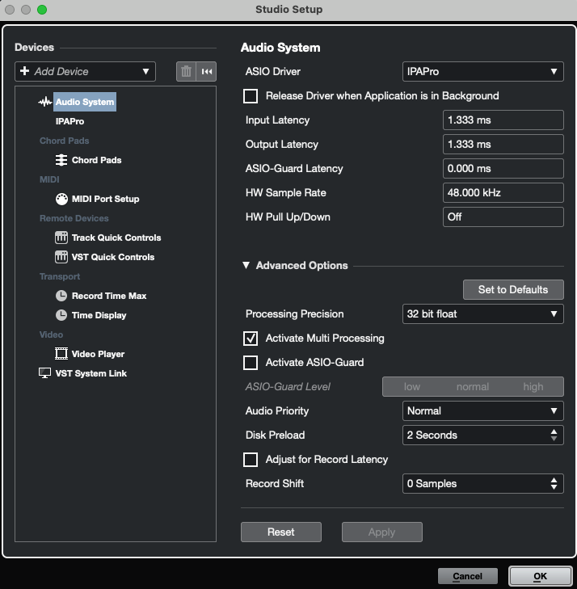The height and width of the screenshot is (589, 577).
Task: Click the HW Sample Rate 48.000 kHz field
Action: (x=503, y=193)
